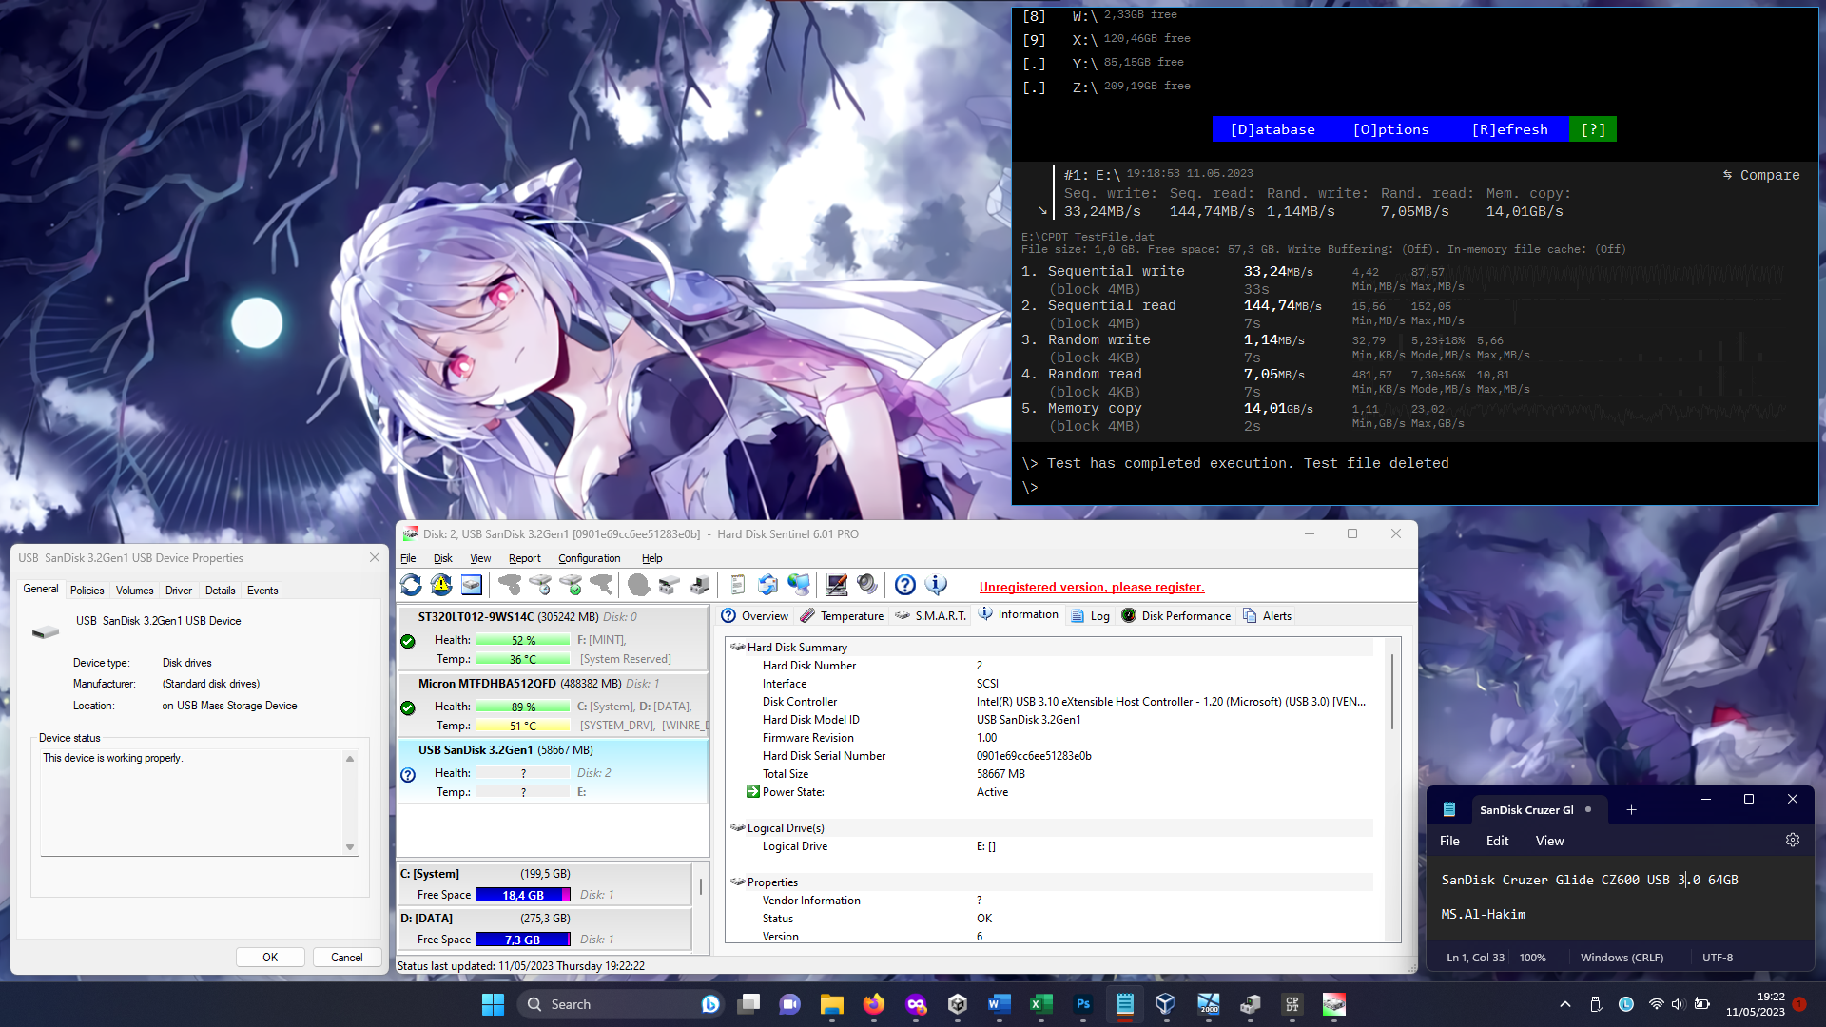Click the [O]ptions button in CPDT
Image resolution: width=1826 pixels, height=1027 pixels.
1390,129
